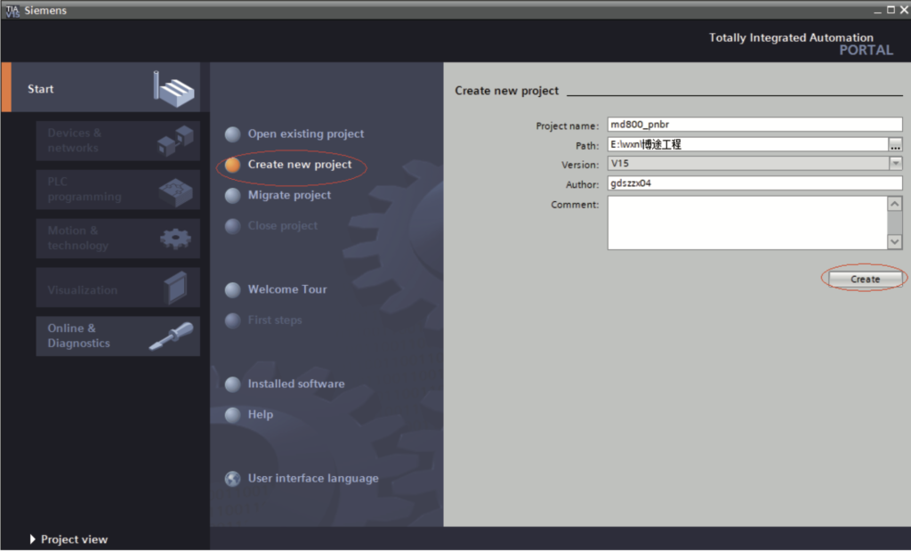Screen dimensions: 911x551
Task: Click the bullet icon beside Migrate project
Action: click(233, 196)
